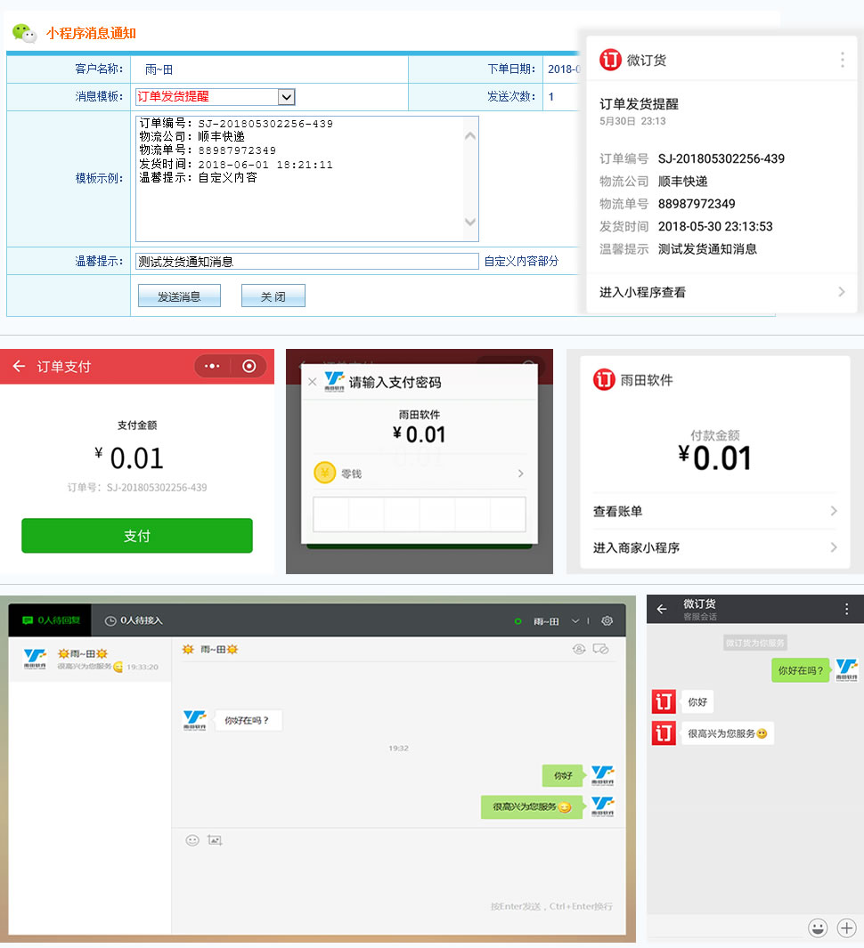Click the 发送消息 button
The image size is (864, 948).
tap(179, 296)
